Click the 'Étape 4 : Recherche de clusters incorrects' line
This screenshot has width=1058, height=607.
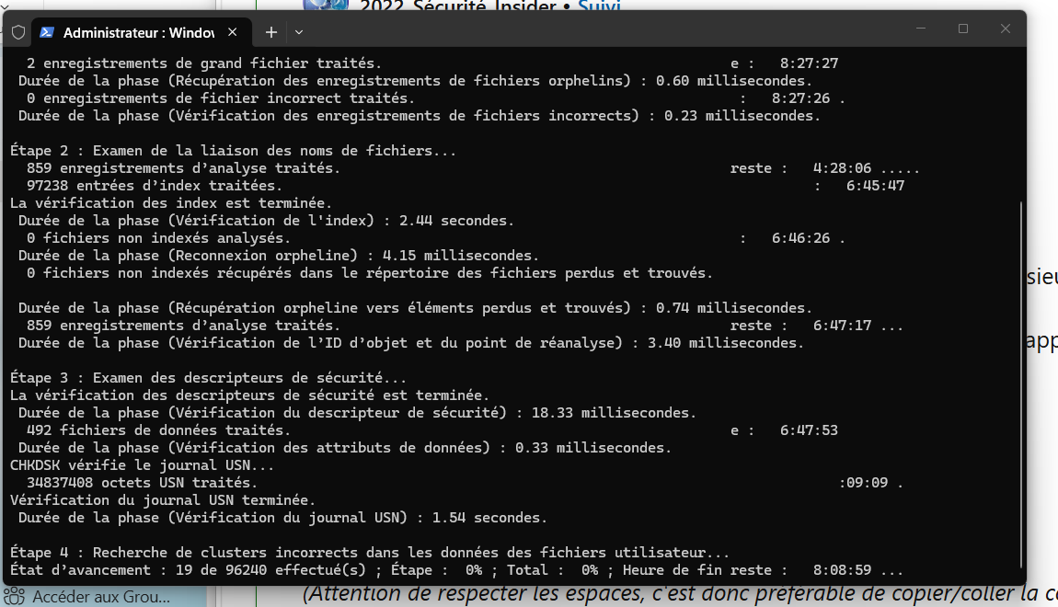(x=370, y=553)
